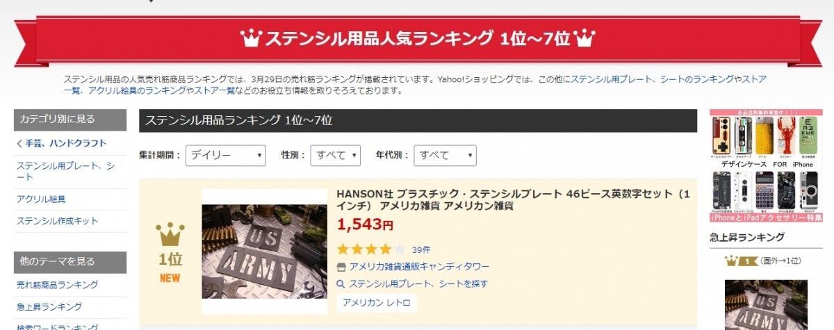834x330 pixels.
Task: Click the アメリカン レトロ tag button
Action: click(377, 303)
